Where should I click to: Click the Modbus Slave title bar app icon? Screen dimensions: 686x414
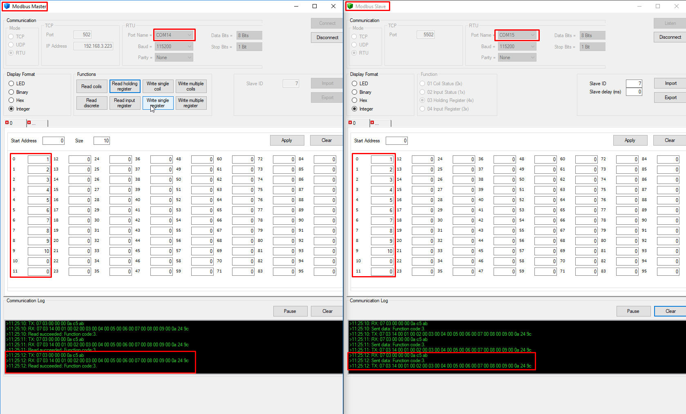point(350,6)
